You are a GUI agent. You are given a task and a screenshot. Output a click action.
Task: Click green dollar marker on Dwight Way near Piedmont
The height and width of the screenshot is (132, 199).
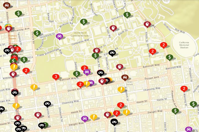point(175,111)
